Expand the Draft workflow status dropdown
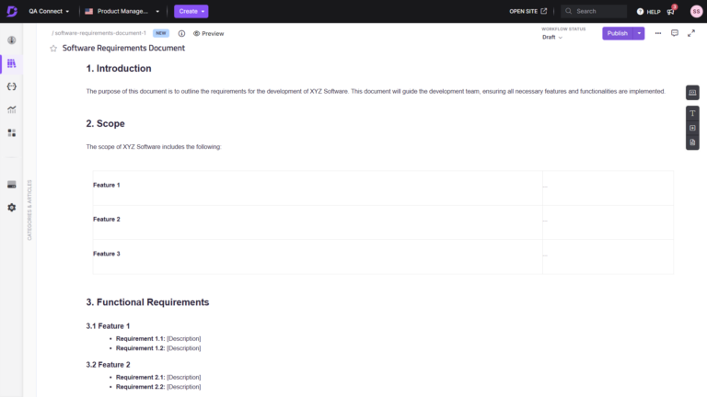The image size is (707, 397). click(x=552, y=38)
